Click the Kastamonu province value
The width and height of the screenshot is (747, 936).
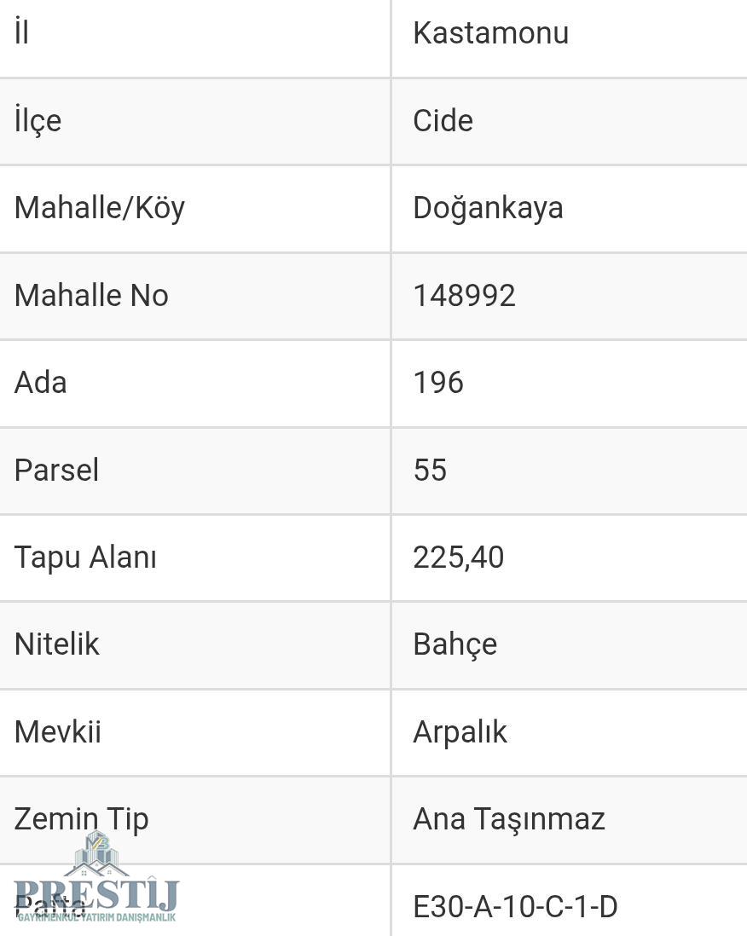pos(490,33)
